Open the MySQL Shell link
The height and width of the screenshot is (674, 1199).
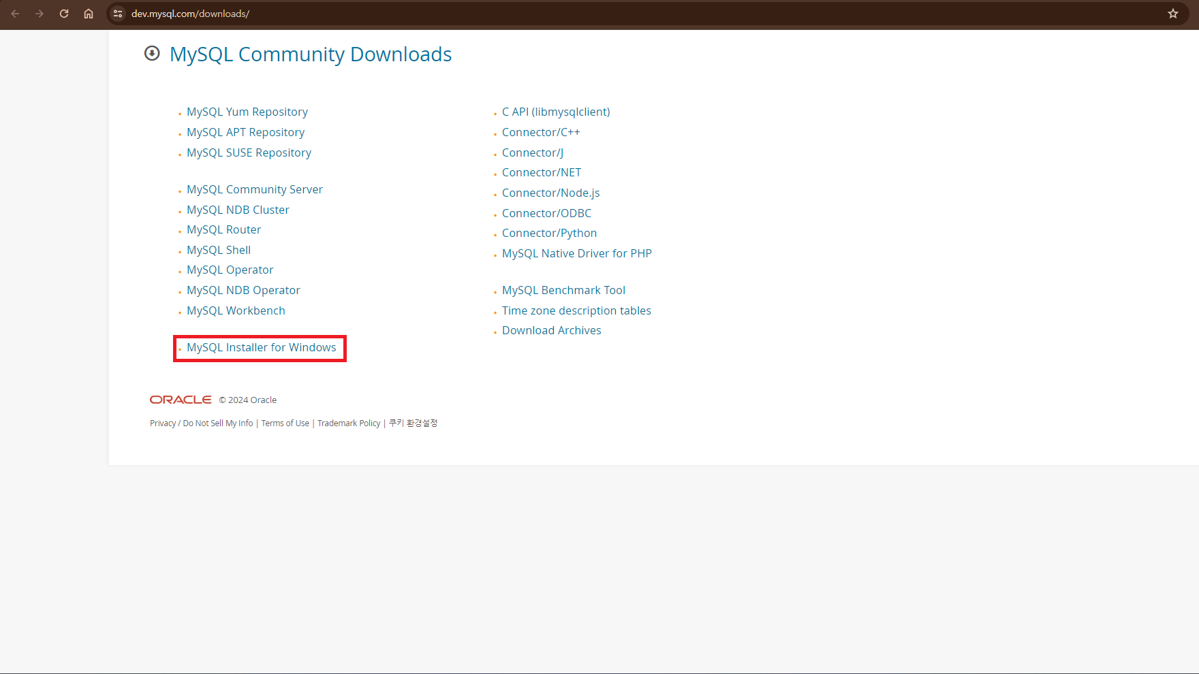(219, 250)
